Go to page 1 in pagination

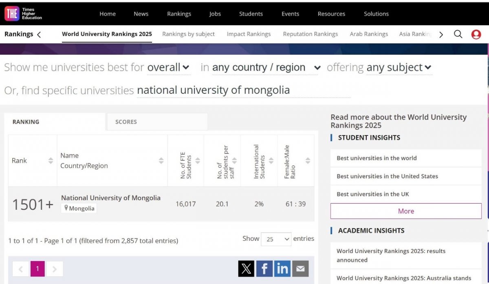click(x=37, y=268)
